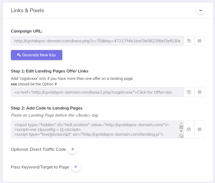Open grid icon beside Step 1 offer link

[200, 92]
